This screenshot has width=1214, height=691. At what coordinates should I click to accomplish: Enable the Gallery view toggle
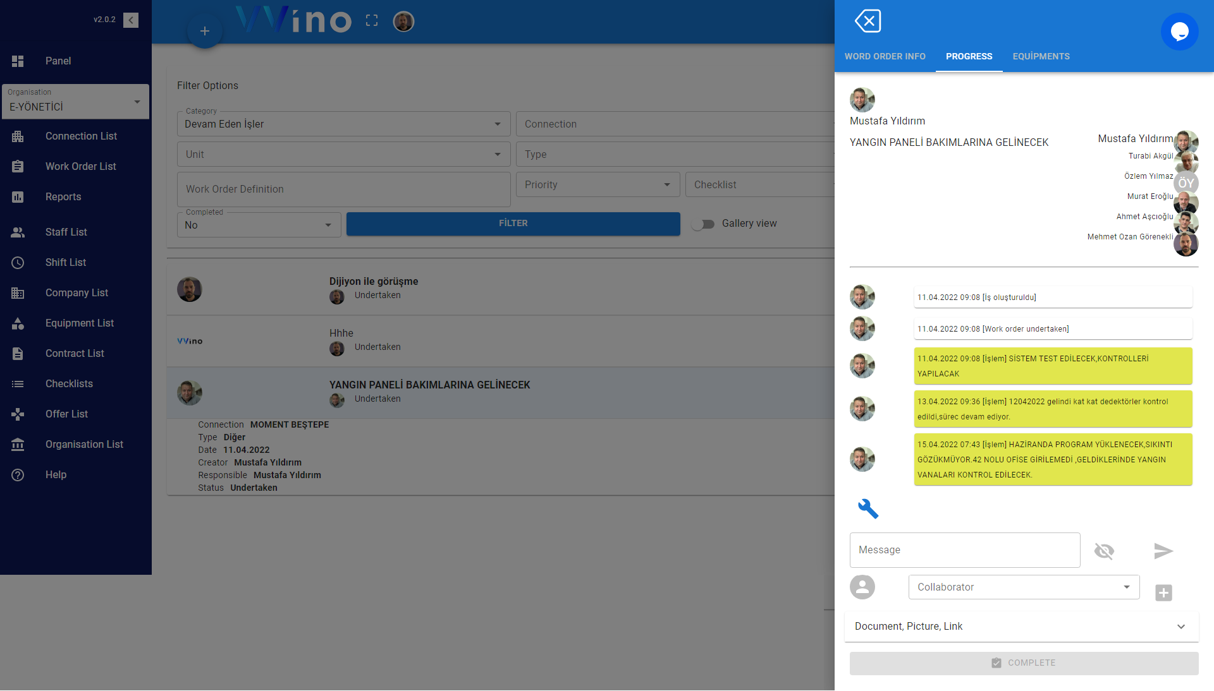pos(703,224)
